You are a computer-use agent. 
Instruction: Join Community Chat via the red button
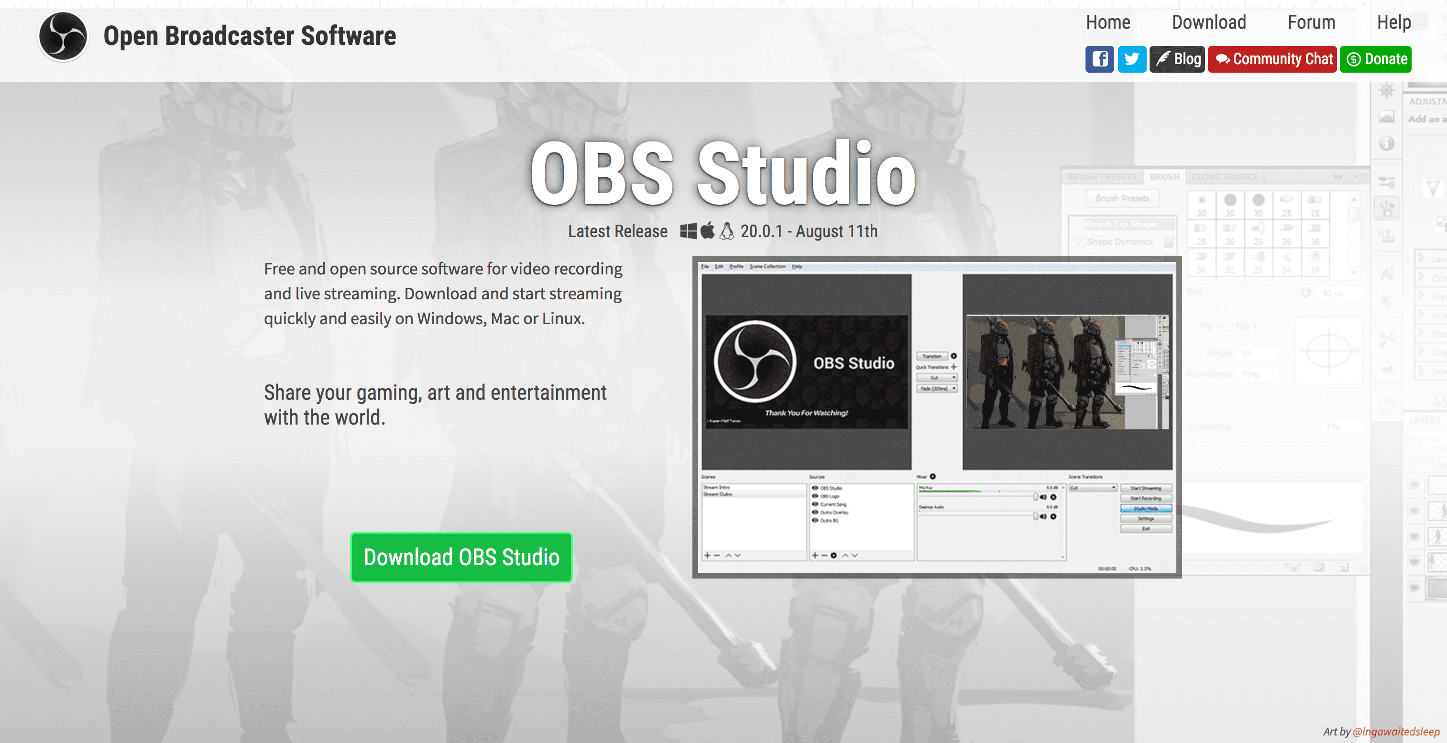pyautogui.click(x=1272, y=59)
